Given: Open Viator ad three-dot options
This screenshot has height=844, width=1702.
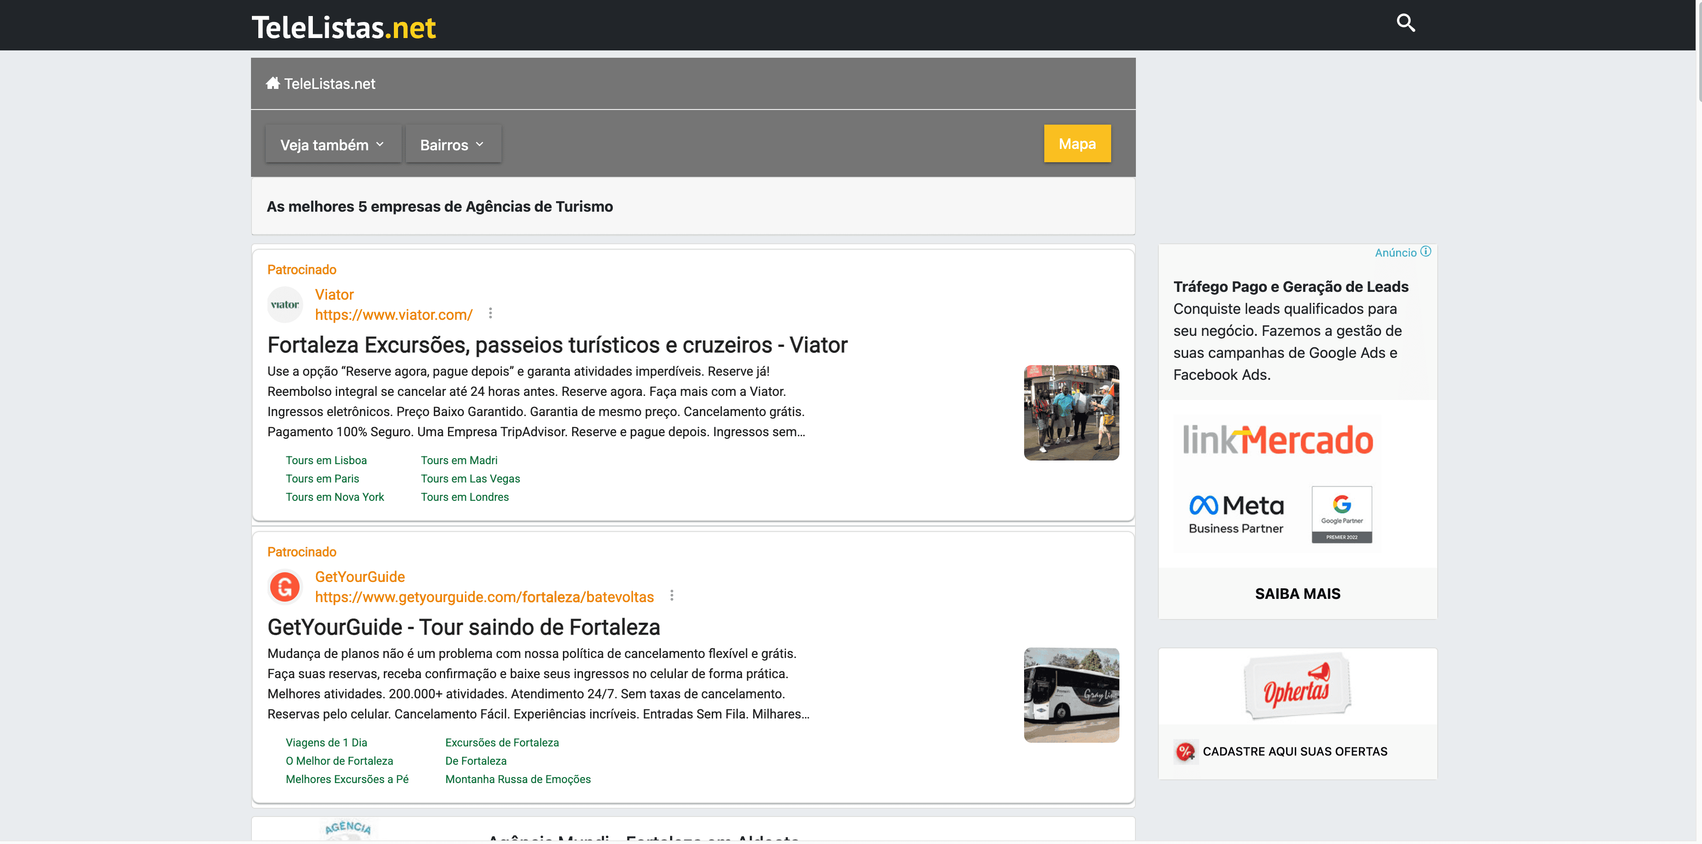Looking at the screenshot, I should 490,313.
